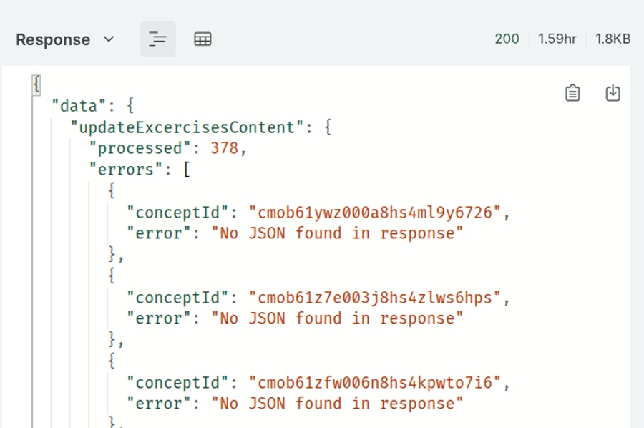Image resolution: width=644 pixels, height=428 pixels.
Task: Click the 1.8KB response size
Action: click(613, 39)
